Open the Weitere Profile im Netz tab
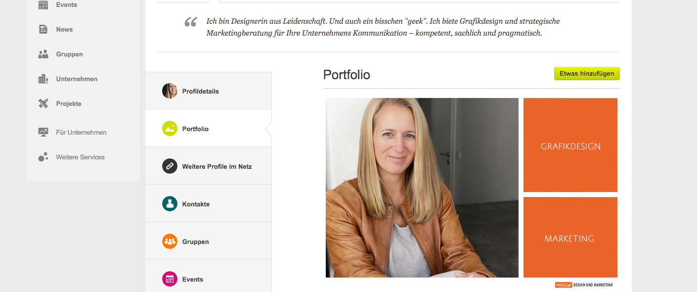 [x=208, y=166]
